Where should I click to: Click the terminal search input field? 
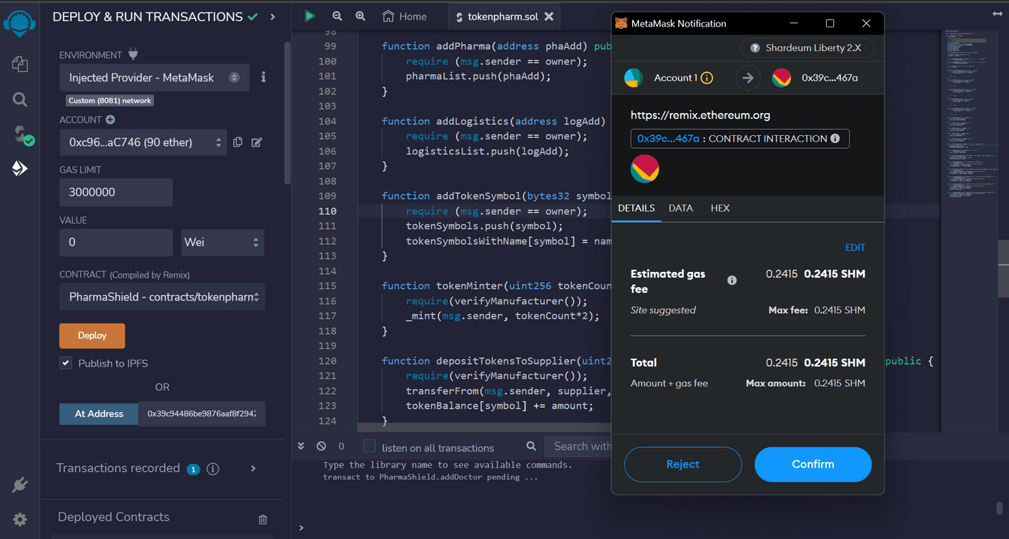pyautogui.click(x=579, y=446)
